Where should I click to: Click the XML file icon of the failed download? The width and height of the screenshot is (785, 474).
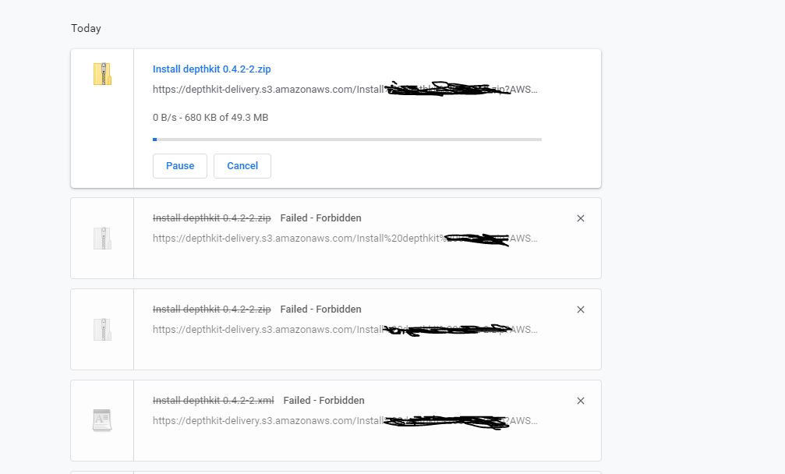(102, 420)
